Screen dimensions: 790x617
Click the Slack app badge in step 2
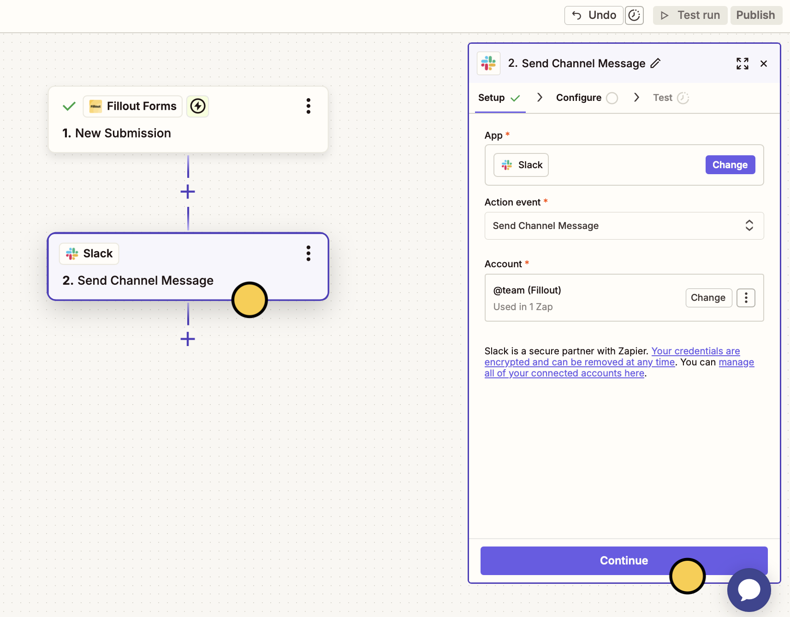click(89, 254)
